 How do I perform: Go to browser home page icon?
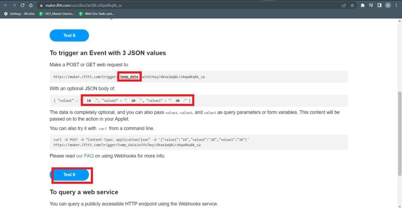coord(31,5)
